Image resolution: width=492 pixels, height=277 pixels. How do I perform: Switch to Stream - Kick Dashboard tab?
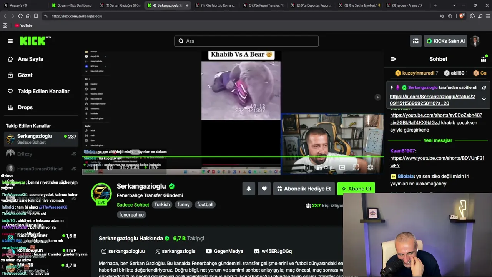click(x=72, y=5)
